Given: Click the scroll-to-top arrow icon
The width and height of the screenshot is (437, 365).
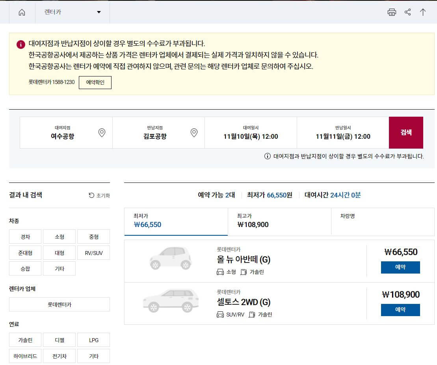Looking at the screenshot, I should [423, 12].
